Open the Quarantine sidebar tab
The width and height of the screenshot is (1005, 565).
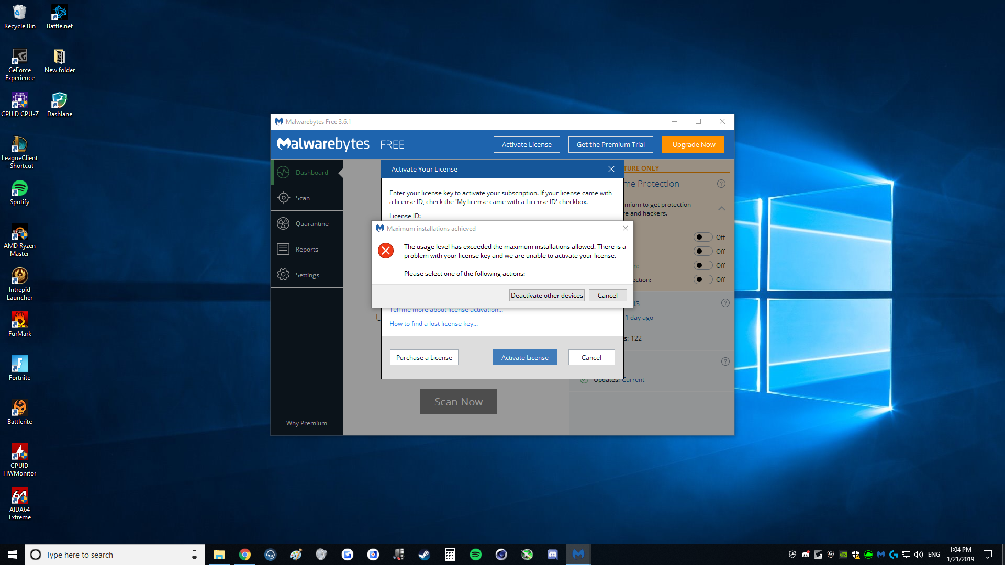pyautogui.click(x=307, y=223)
